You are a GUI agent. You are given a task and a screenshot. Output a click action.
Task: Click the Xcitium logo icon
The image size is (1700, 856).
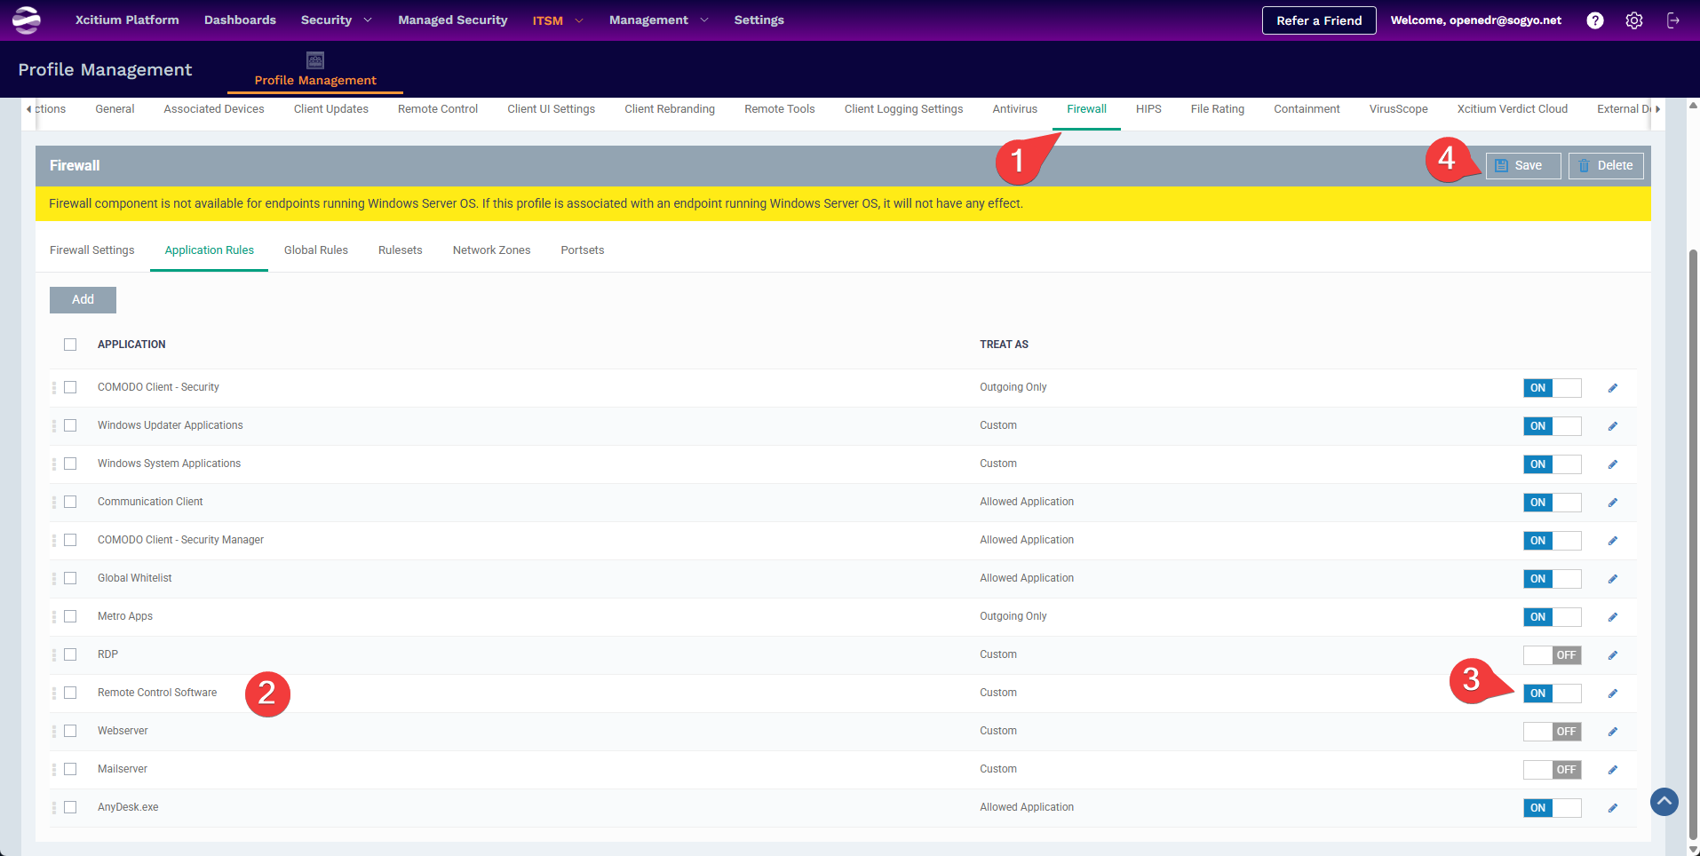(x=27, y=20)
